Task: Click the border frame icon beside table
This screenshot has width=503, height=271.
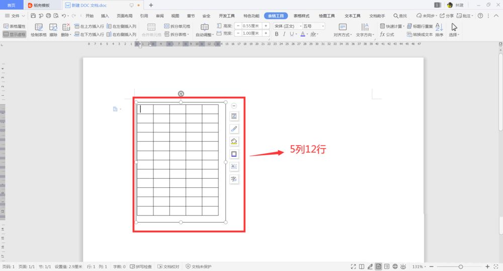Action: tap(234, 154)
